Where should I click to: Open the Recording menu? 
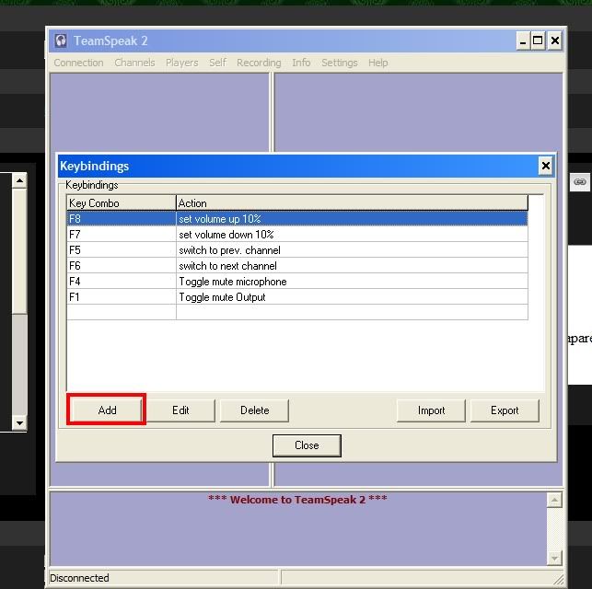point(259,63)
